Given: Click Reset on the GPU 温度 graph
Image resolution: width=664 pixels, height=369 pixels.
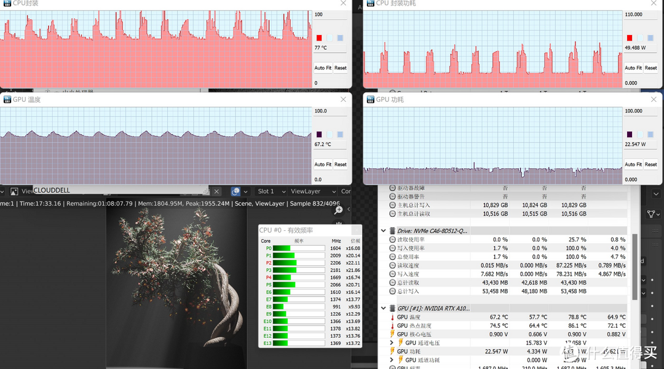Looking at the screenshot, I should click(x=340, y=165).
